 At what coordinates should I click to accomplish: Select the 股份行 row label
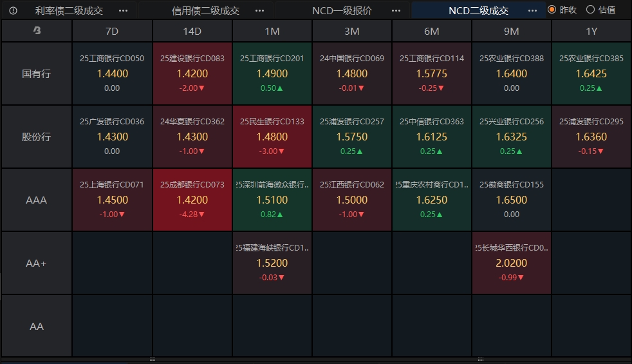click(36, 137)
